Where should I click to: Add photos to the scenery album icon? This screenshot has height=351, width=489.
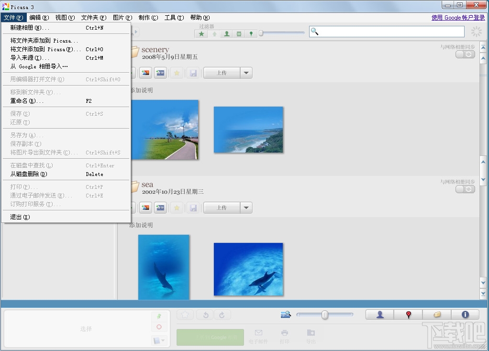[x=146, y=72]
